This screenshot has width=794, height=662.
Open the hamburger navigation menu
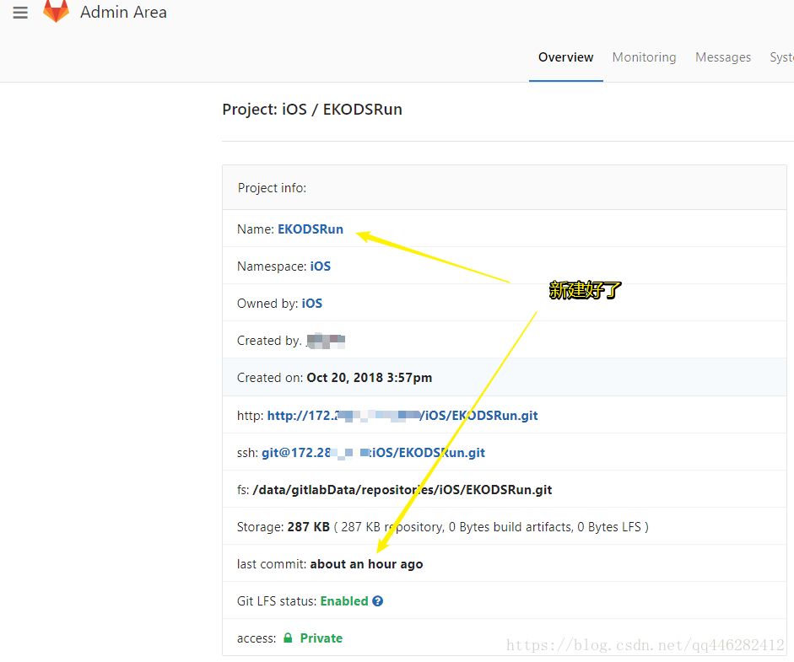(x=20, y=12)
